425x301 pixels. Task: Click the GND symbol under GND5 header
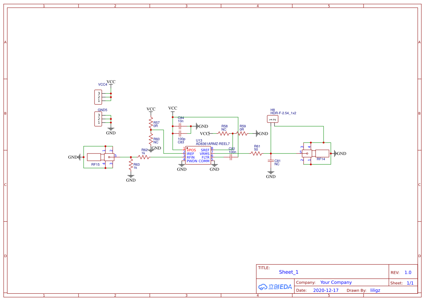(x=111, y=131)
